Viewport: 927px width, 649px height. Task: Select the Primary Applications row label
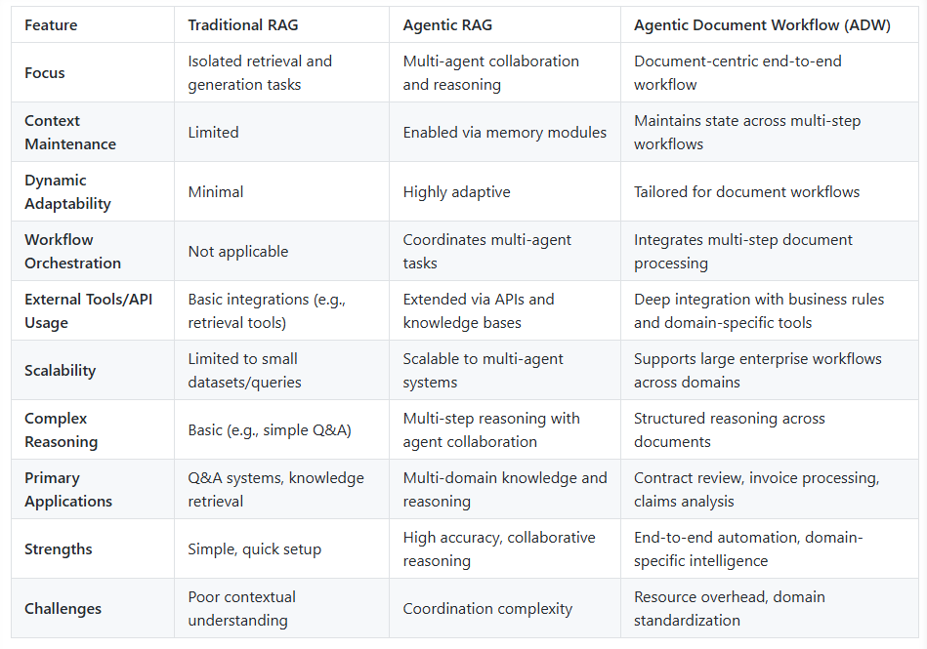[68, 490]
